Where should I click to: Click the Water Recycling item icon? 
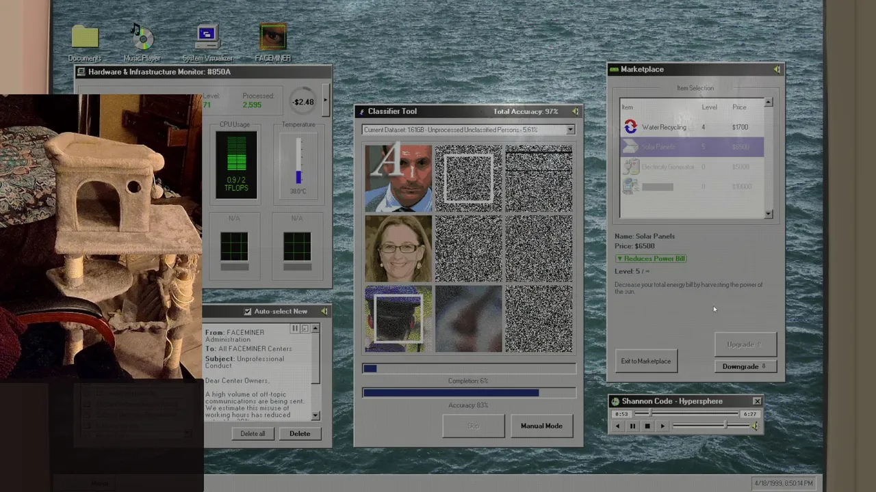click(x=630, y=127)
